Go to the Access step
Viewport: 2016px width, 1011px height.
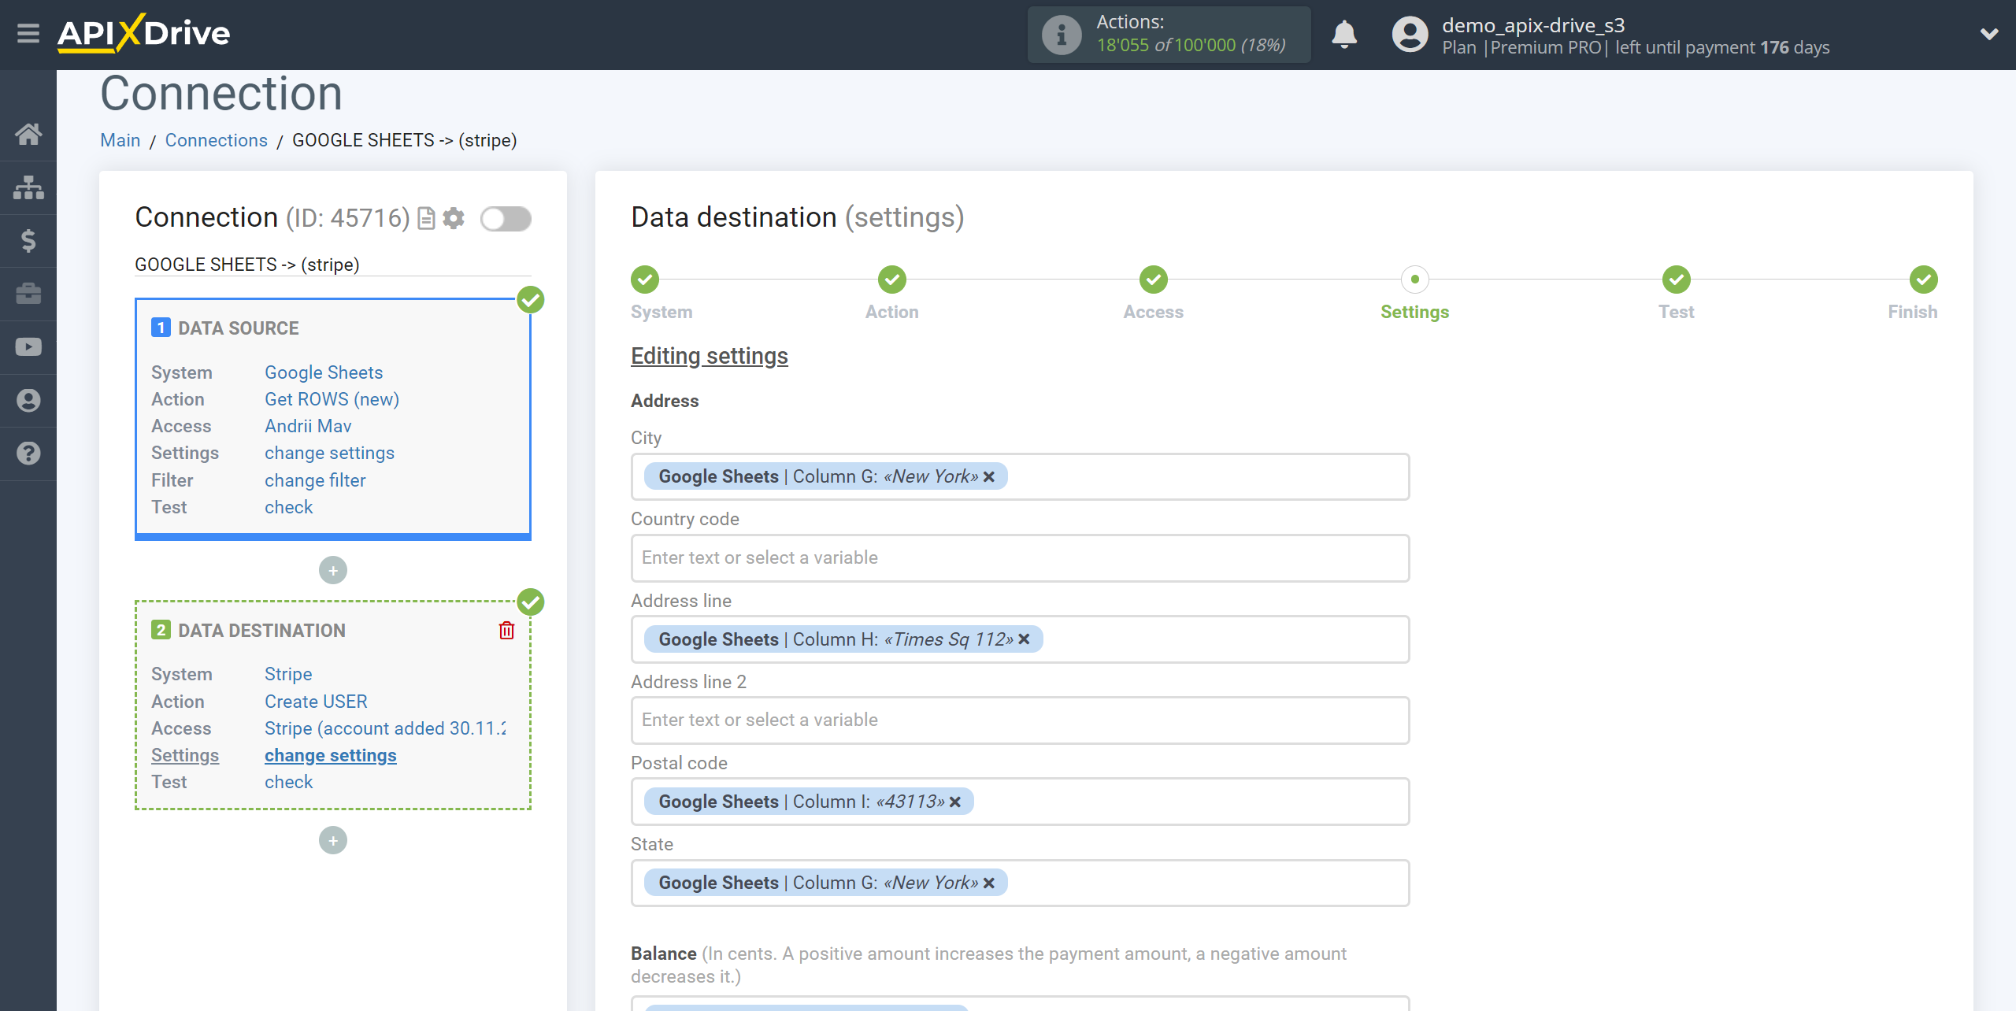[x=1154, y=280]
